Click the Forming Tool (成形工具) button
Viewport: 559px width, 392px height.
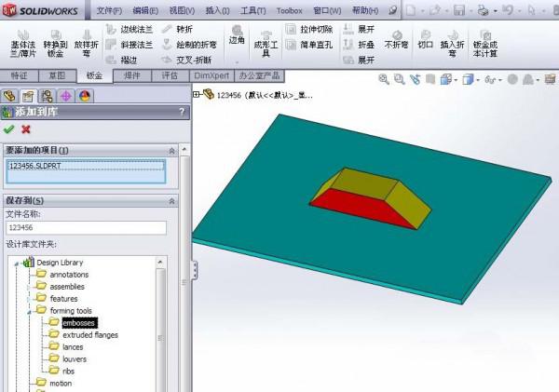[x=266, y=44]
